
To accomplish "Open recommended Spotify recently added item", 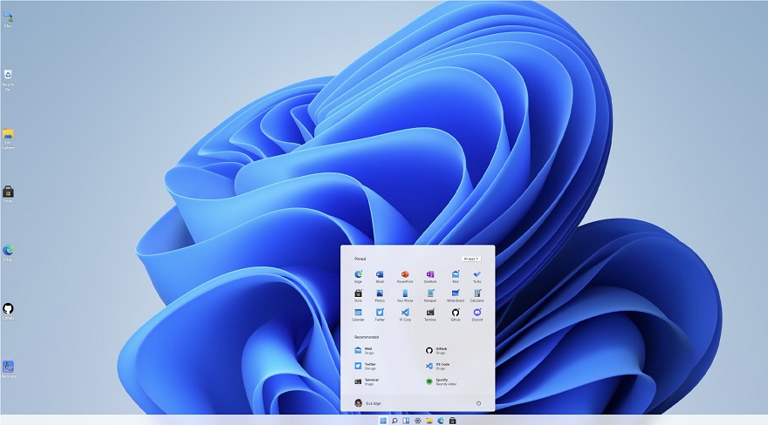I will click(442, 381).
